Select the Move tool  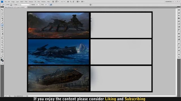coord(2,10)
